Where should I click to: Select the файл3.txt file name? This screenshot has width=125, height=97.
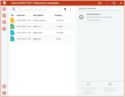click(x=37, y=39)
